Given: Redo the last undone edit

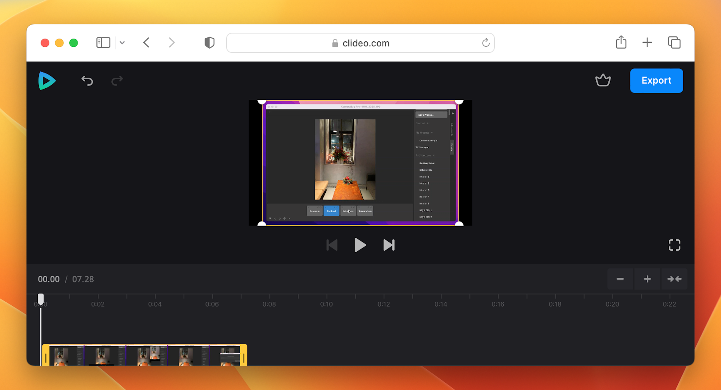Looking at the screenshot, I should pyautogui.click(x=117, y=81).
